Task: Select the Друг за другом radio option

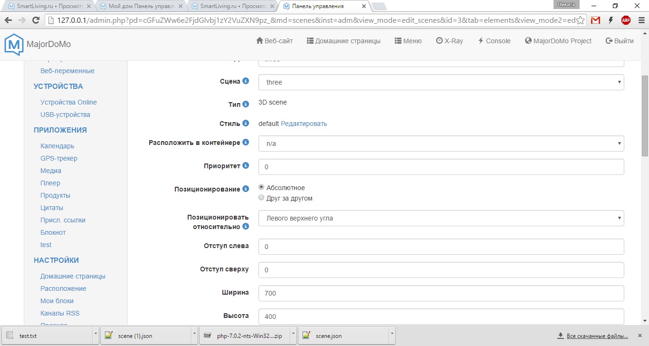Action: (x=261, y=198)
